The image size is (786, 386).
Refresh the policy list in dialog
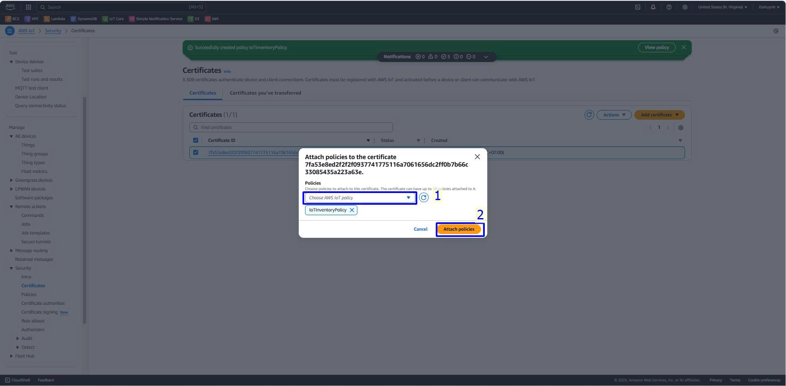424,198
